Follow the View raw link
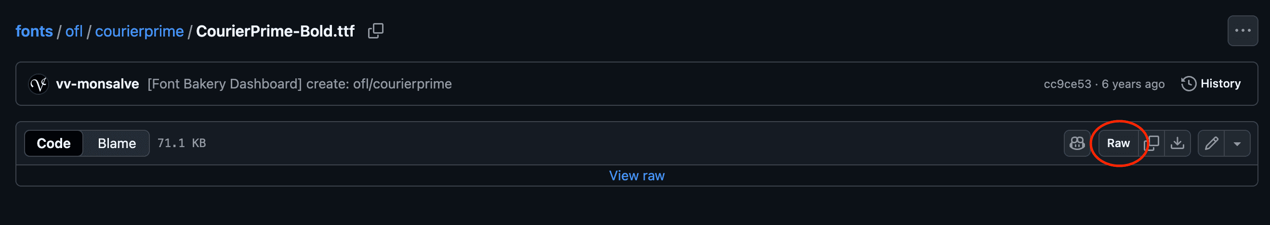The image size is (1270, 225). [636, 176]
